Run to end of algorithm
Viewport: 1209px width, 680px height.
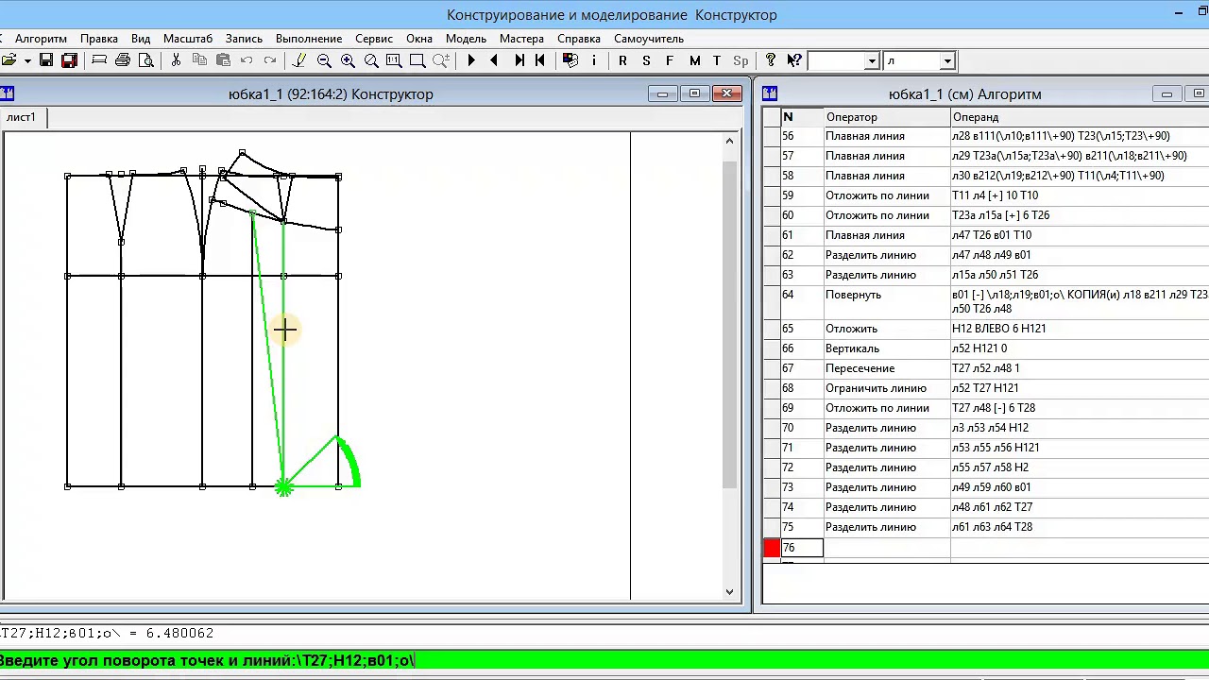[518, 60]
